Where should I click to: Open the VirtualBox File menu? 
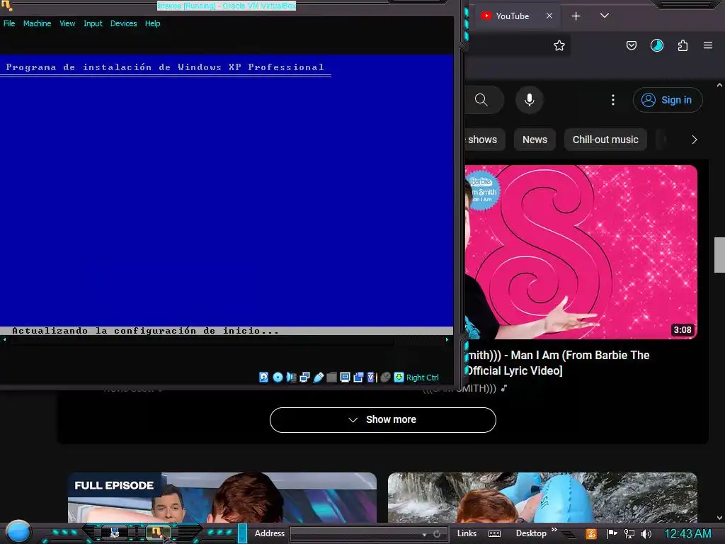click(9, 23)
